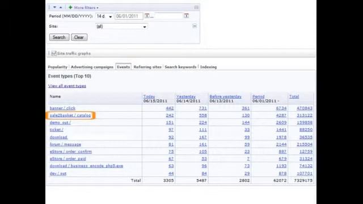
Task: Open eStore / order_paid event
Action: click(x=68, y=159)
